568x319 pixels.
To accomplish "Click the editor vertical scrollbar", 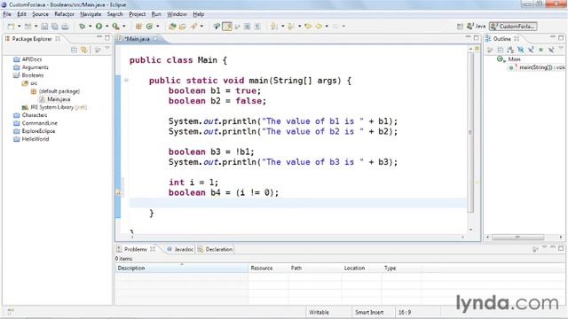I will click(470, 132).
